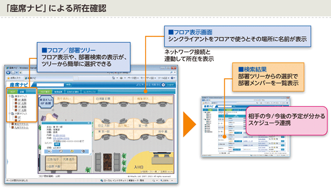
Task: Click the 東京オフィス folder icon
Action: [x=13, y=96]
